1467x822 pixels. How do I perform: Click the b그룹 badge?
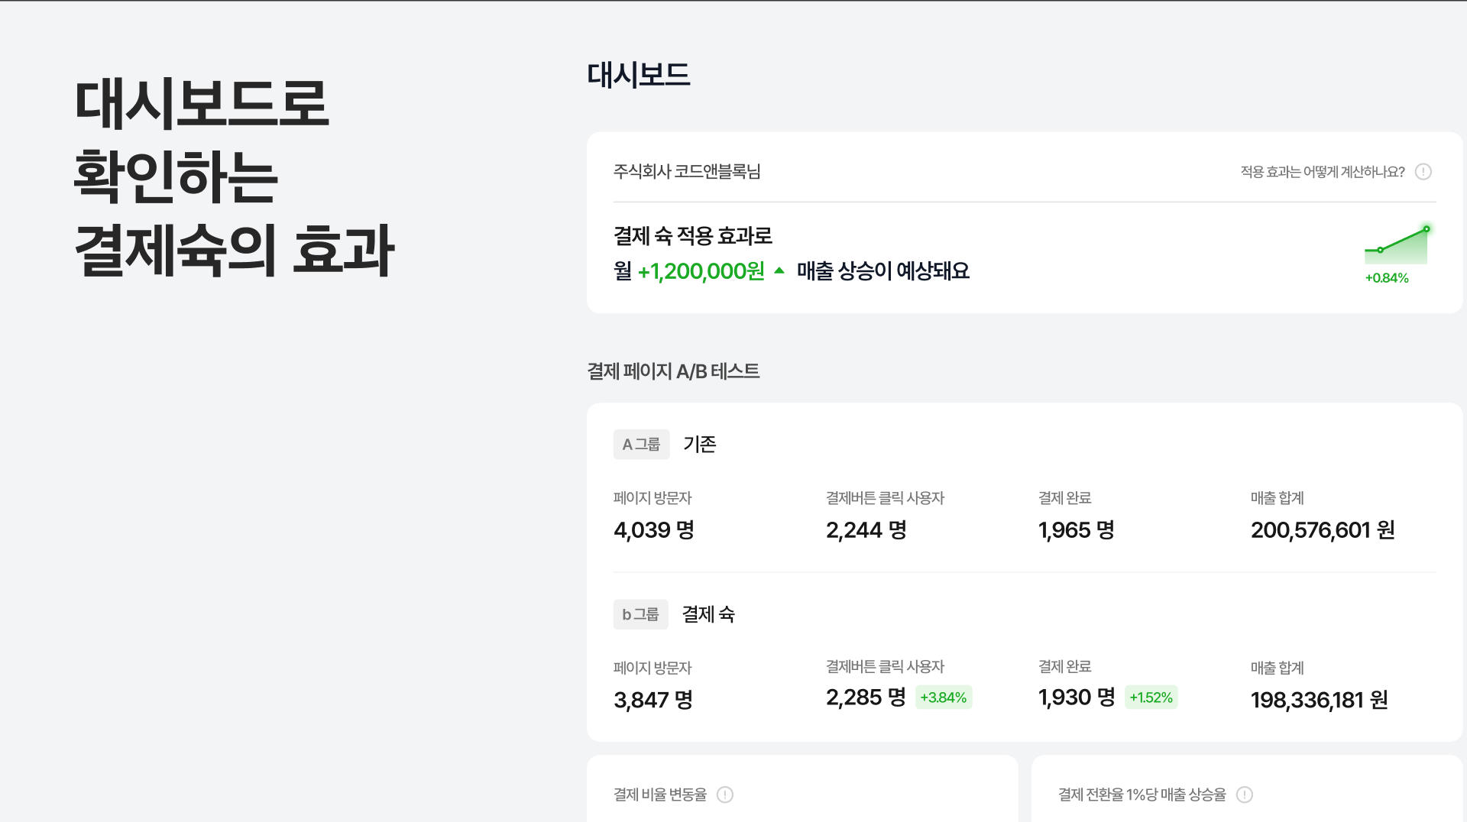pos(640,614)
